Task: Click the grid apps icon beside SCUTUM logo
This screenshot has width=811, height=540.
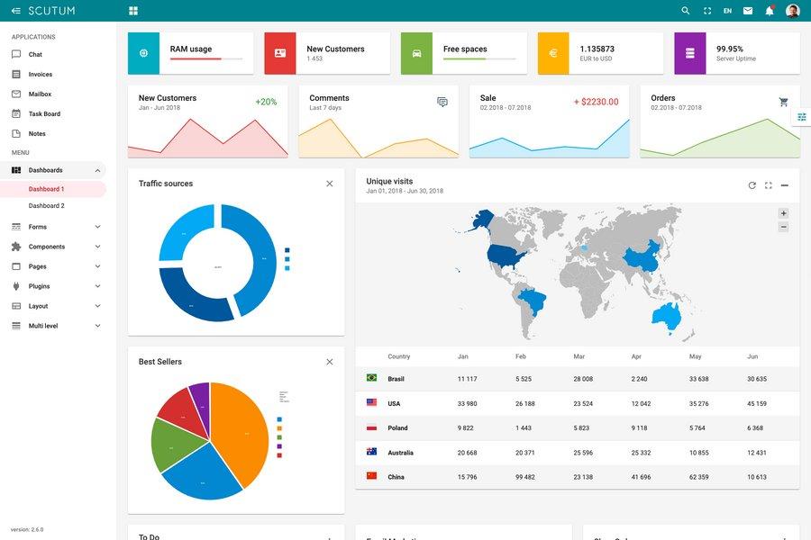Action: click(132, 11)
